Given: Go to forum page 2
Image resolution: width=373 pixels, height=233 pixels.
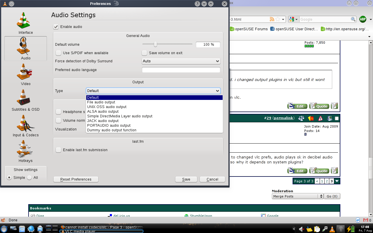Looking at the screenshot, I should pos(327,181).
